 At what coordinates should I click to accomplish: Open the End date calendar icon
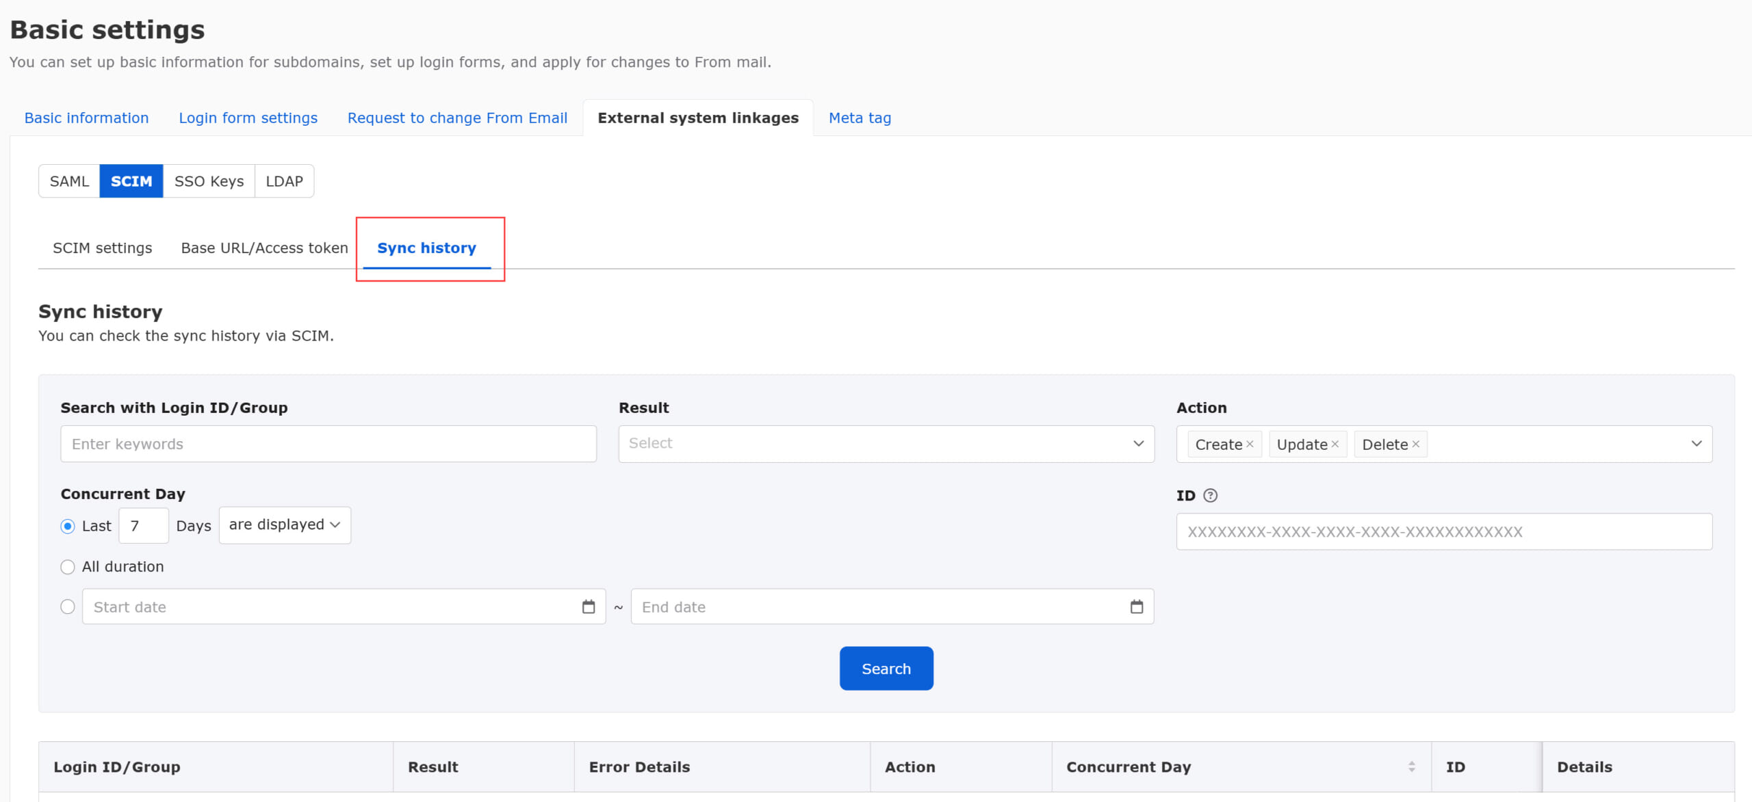coord(1137,607)
